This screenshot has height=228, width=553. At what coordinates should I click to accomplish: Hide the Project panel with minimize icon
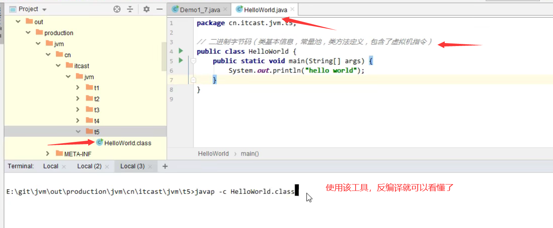tap(159, 9)
